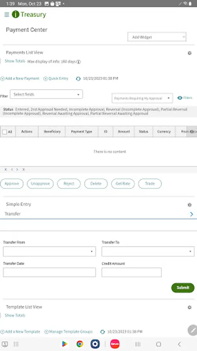Click the Reject button
The height and width of the screenshot is (351, 197).
tap(69, 184)
